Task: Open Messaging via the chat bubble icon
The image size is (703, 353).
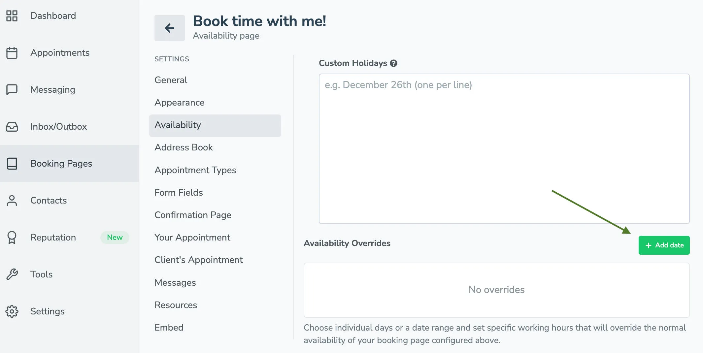Action: tap(12, 89)
